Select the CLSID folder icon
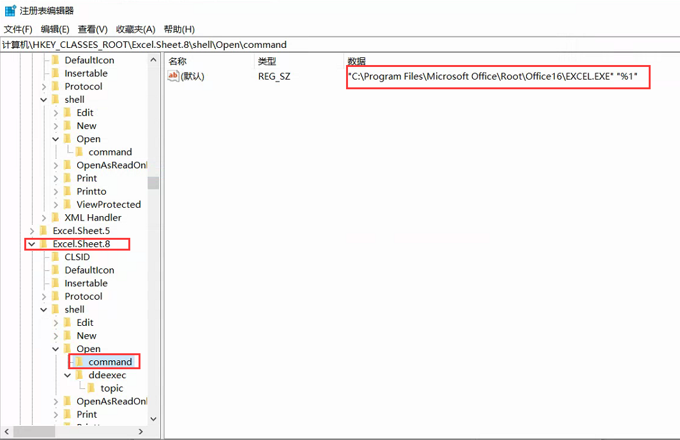 tap(55, 257)
